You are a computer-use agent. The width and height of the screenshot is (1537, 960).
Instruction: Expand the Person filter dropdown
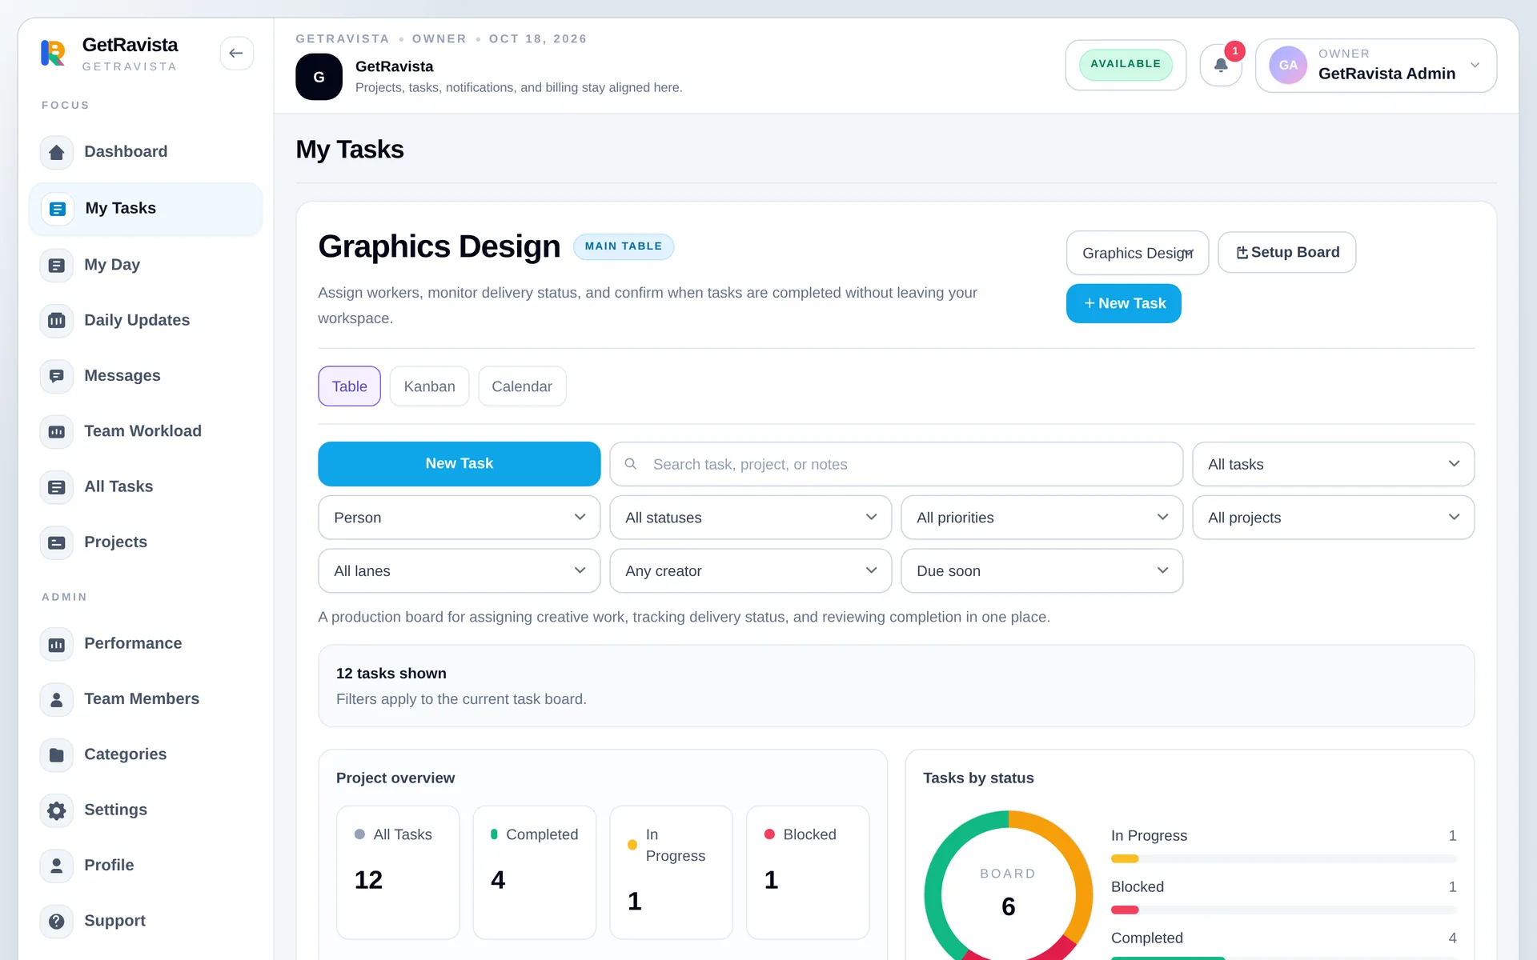pos(459,518)
